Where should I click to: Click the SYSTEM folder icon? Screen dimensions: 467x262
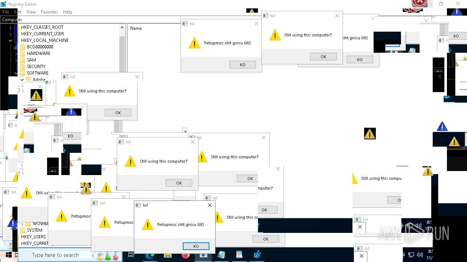(x=22, y=230)
